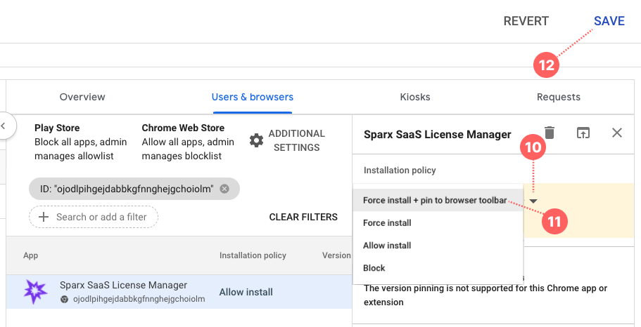Click the SAVE button
641x327 pixels.
tap(609, 21)
